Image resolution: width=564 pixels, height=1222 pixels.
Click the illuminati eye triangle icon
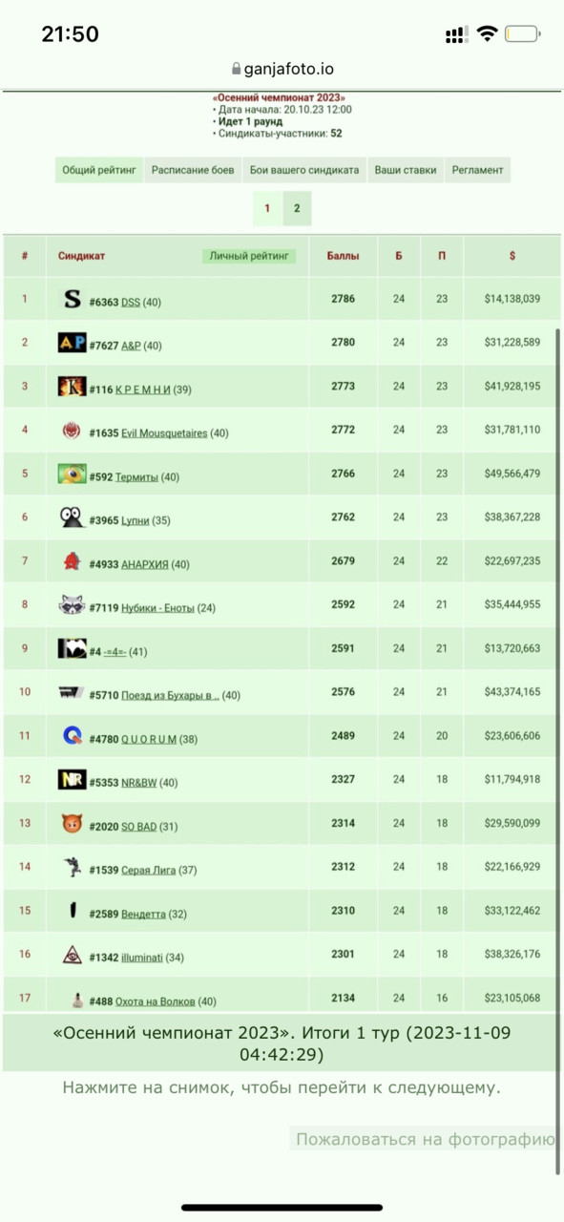(73, 955)
